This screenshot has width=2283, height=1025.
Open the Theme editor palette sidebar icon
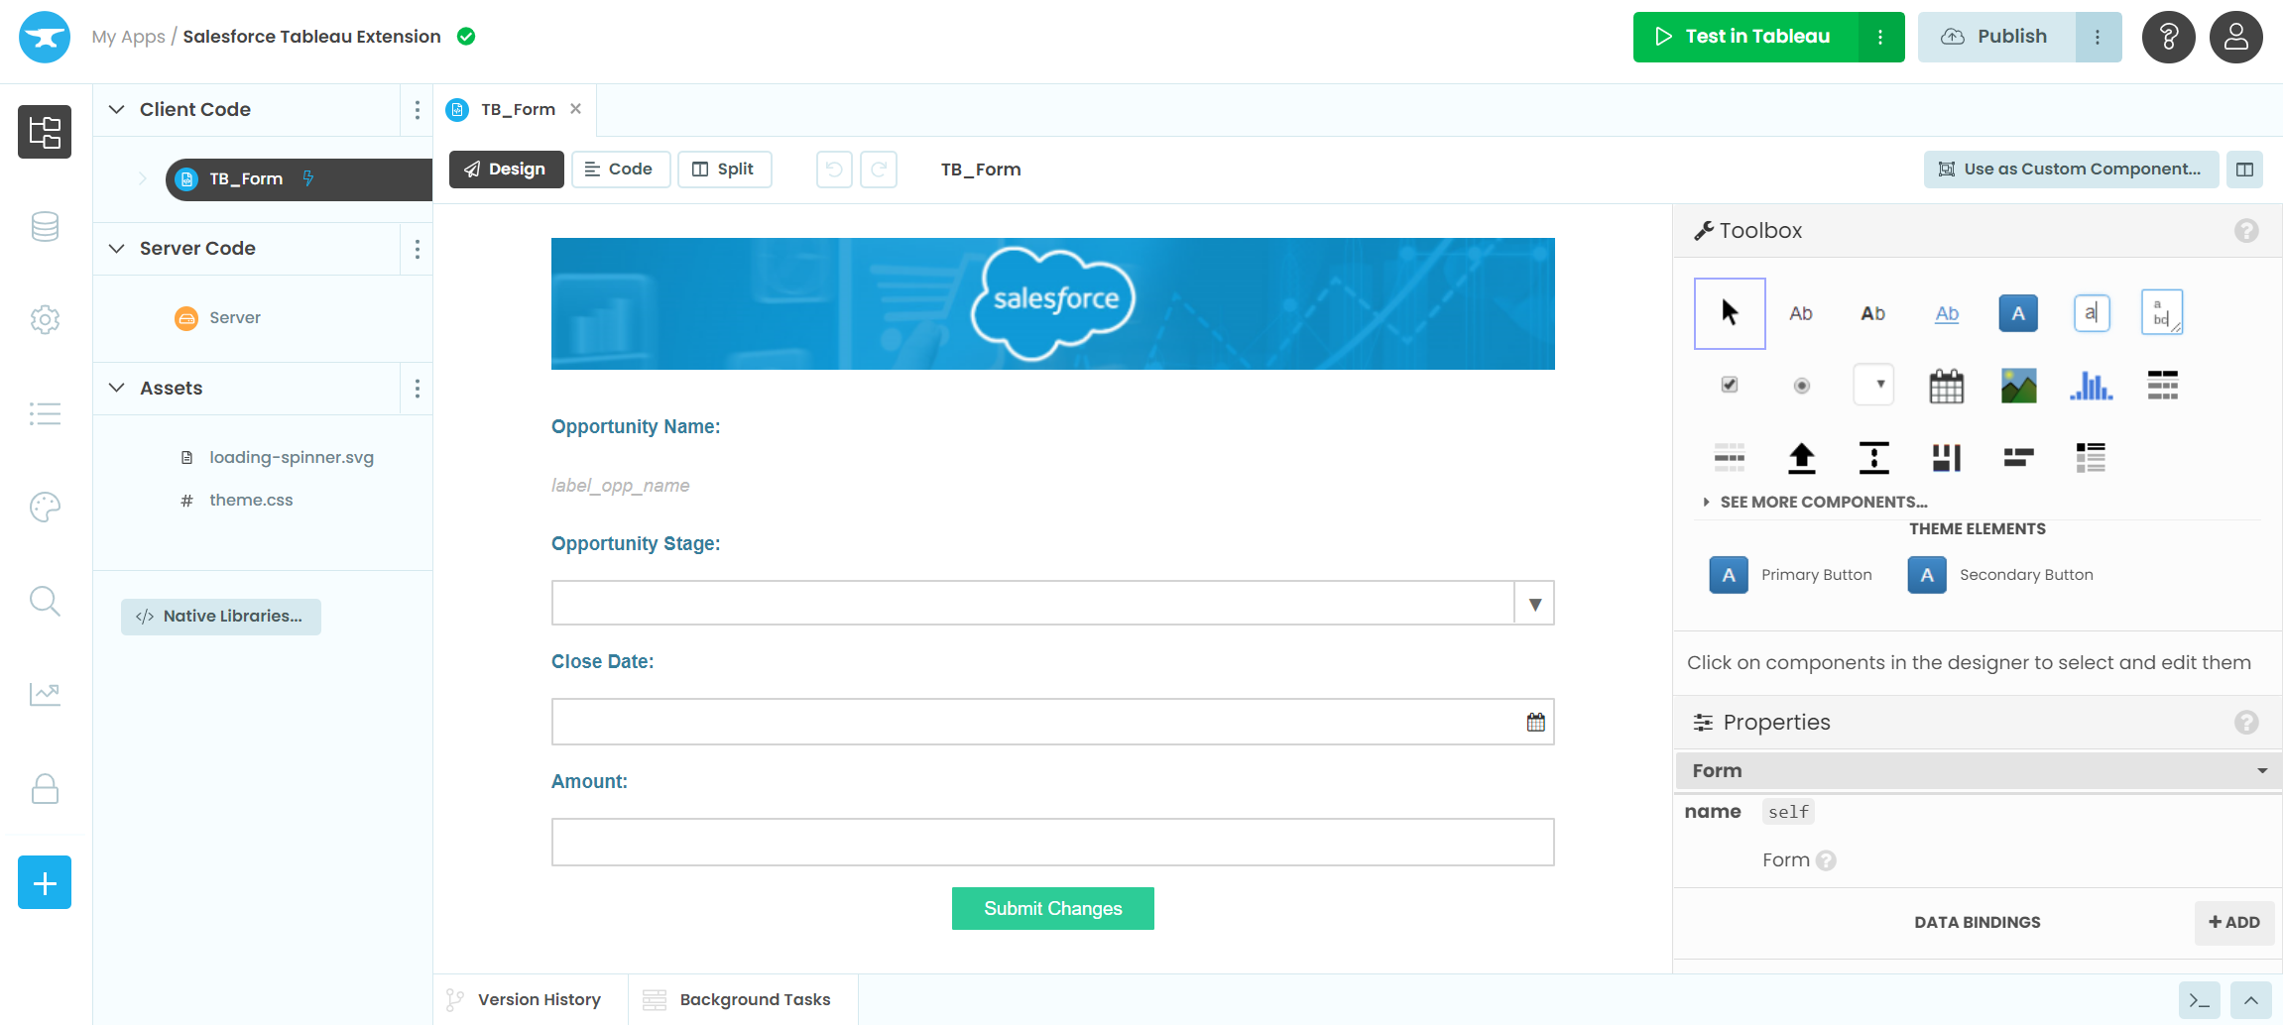coord(45,507)
